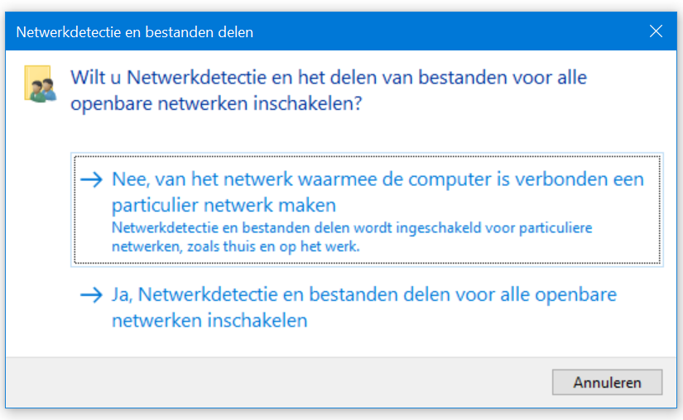Select the line 'particulier netwerk maken'

pyautogui.click(x=224, y=205)
